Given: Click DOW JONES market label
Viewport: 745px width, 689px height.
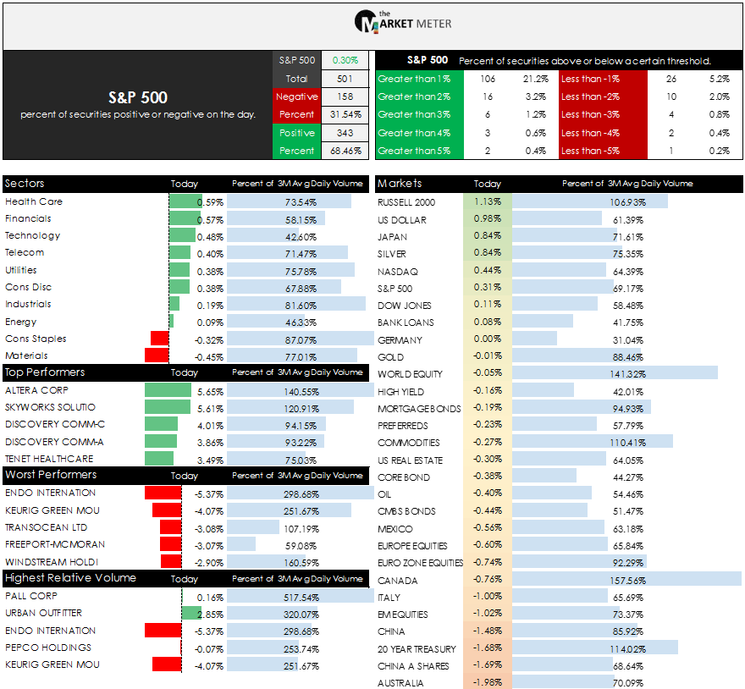Looking at the screenshot, I should [x=405, y=306].
